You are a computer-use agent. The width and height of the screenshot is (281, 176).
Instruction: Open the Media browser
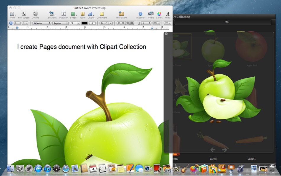click(151, 15)
